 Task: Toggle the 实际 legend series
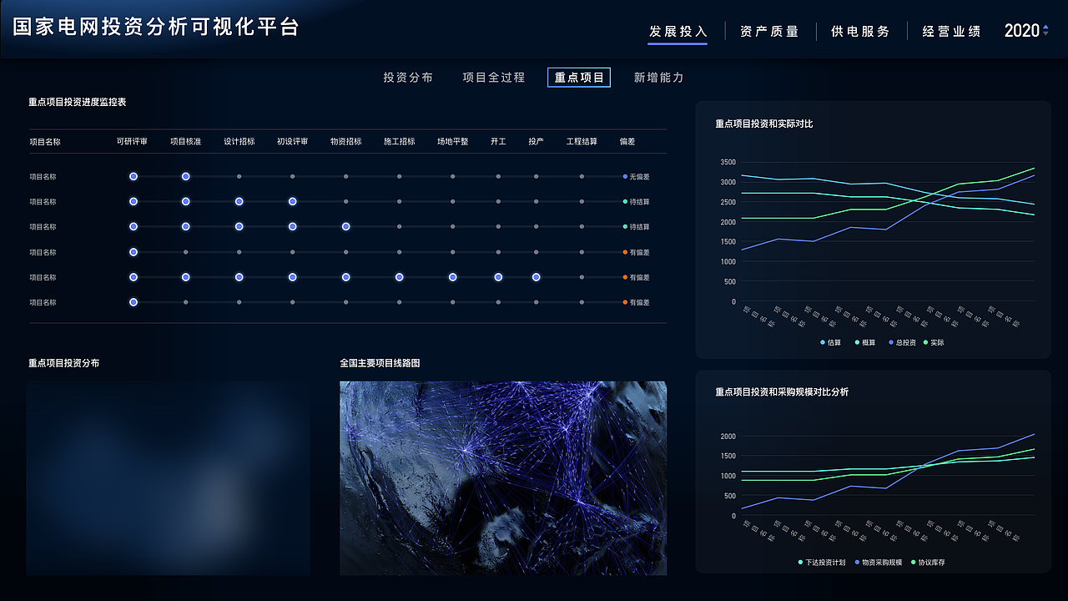934,342
